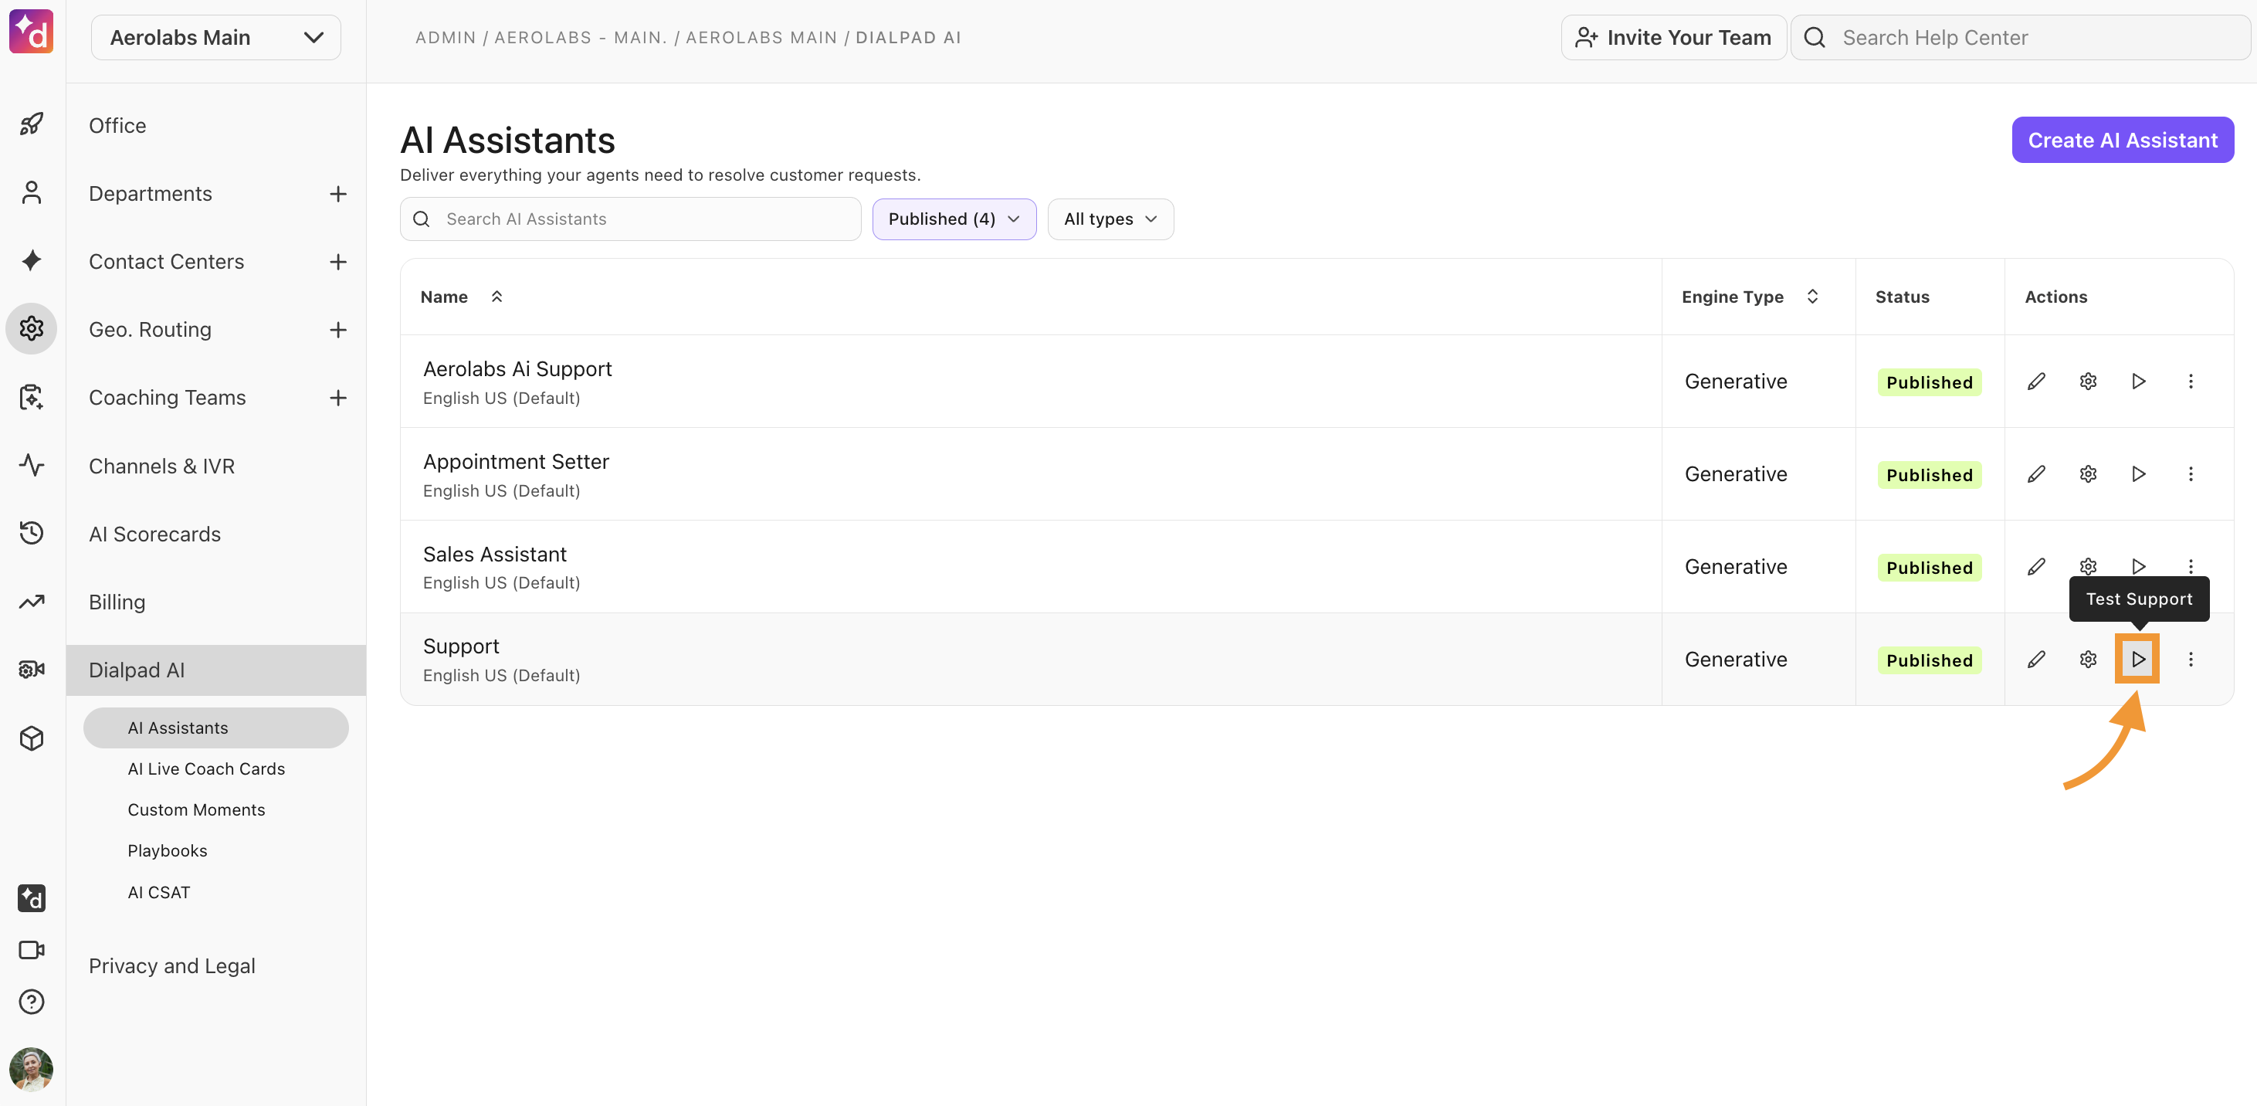Open settings gear for Support row
The image size is (2257, 1106).
pos(2088,659)
